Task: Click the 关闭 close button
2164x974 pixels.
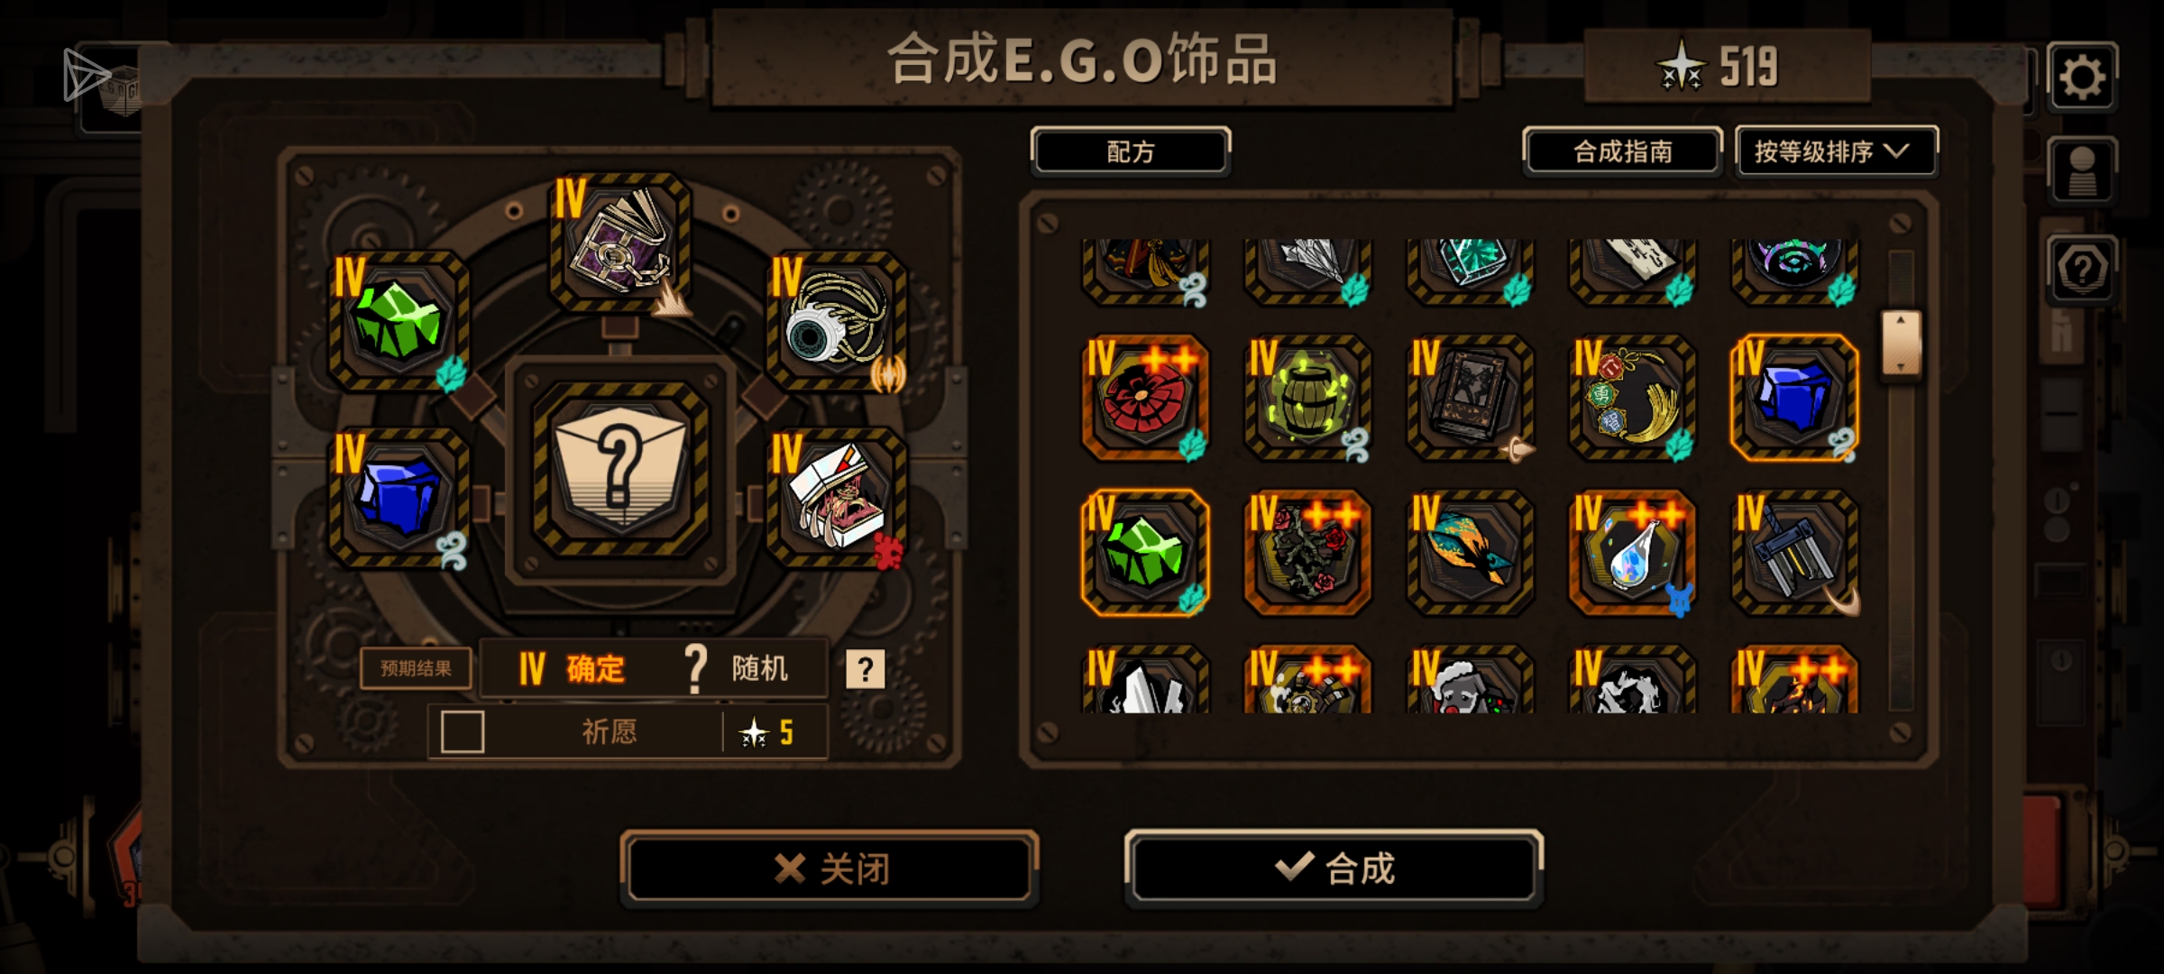Action: (830, 868)
